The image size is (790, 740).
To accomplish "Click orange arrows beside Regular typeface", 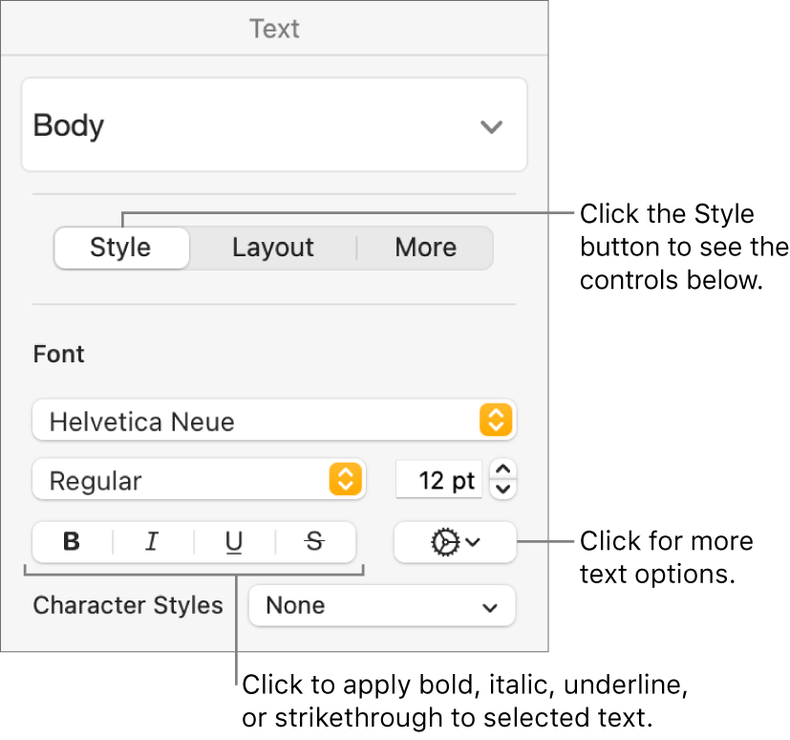I will click(x=345, y=480).
